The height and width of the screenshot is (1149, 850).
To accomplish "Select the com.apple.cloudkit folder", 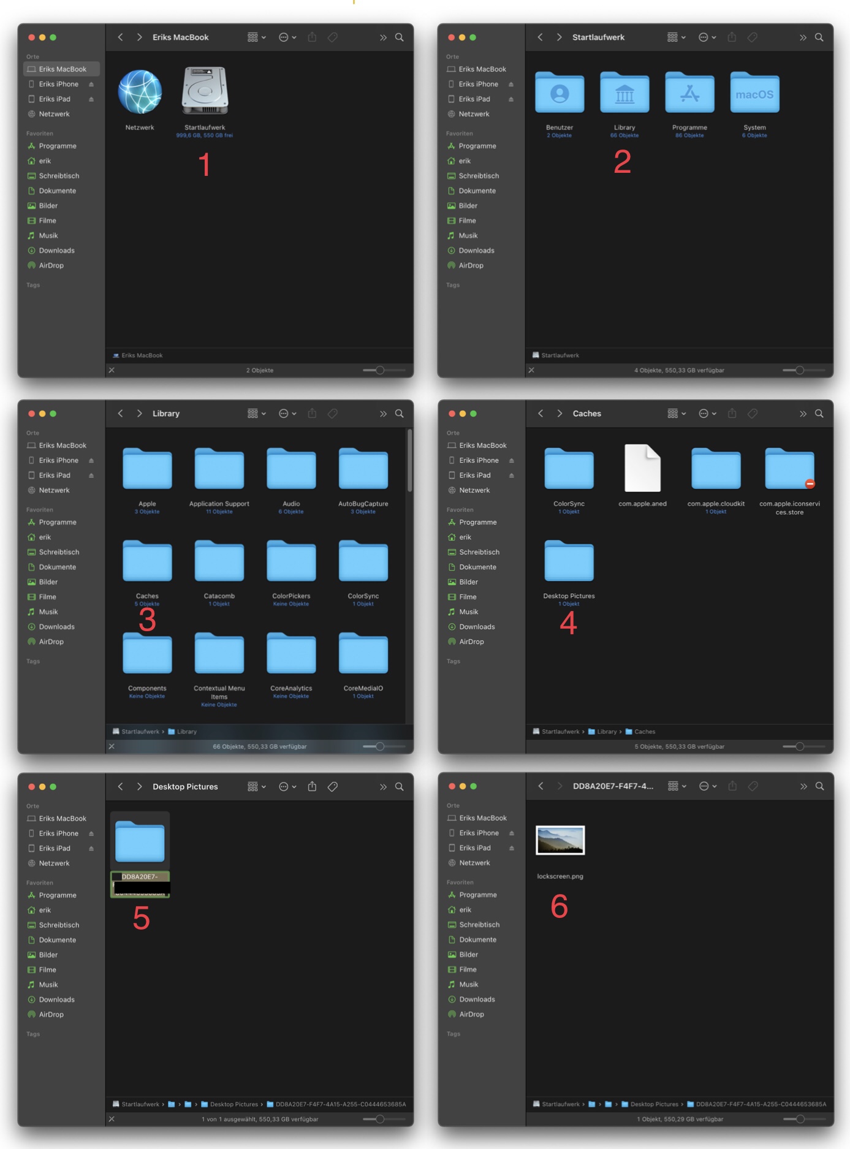I will 716,469.
